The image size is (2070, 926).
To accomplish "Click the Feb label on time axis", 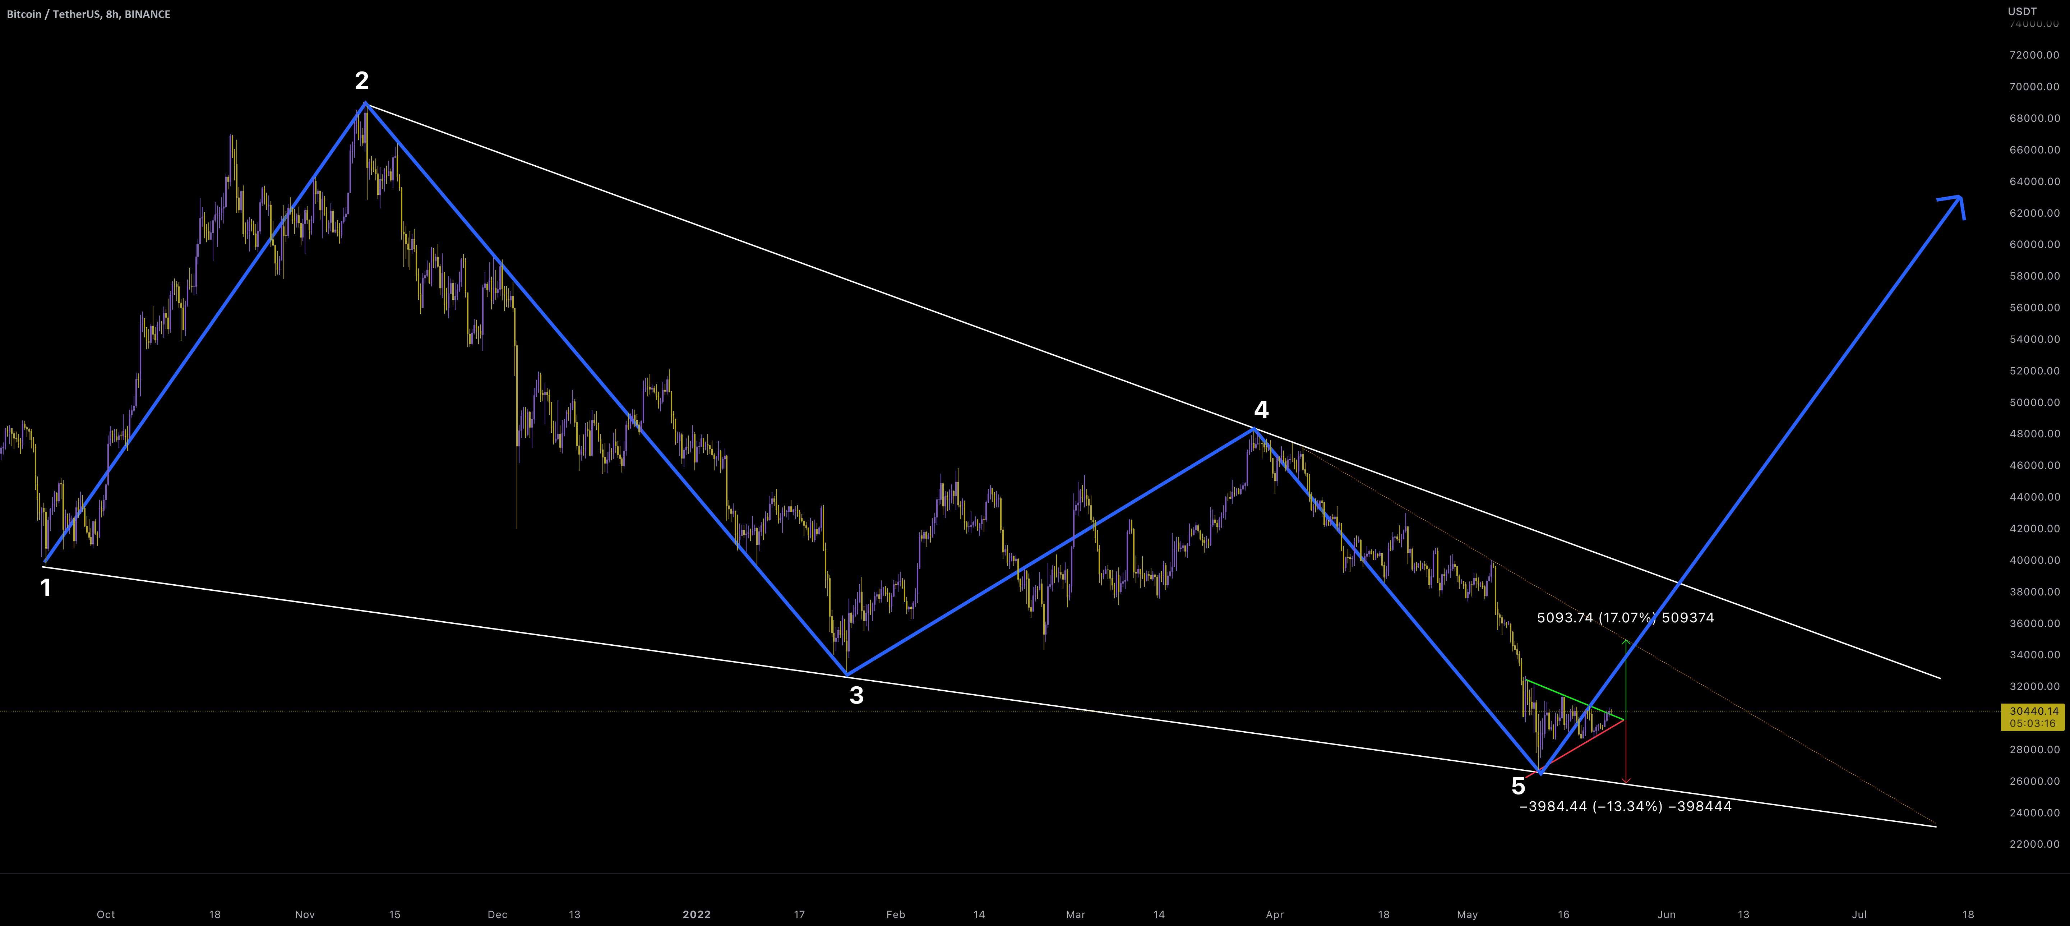I will coord(895,915).
